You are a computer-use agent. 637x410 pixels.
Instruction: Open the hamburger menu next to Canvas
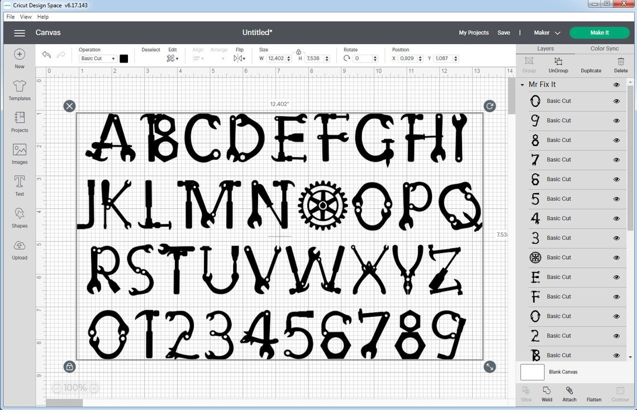pos(19,32)
